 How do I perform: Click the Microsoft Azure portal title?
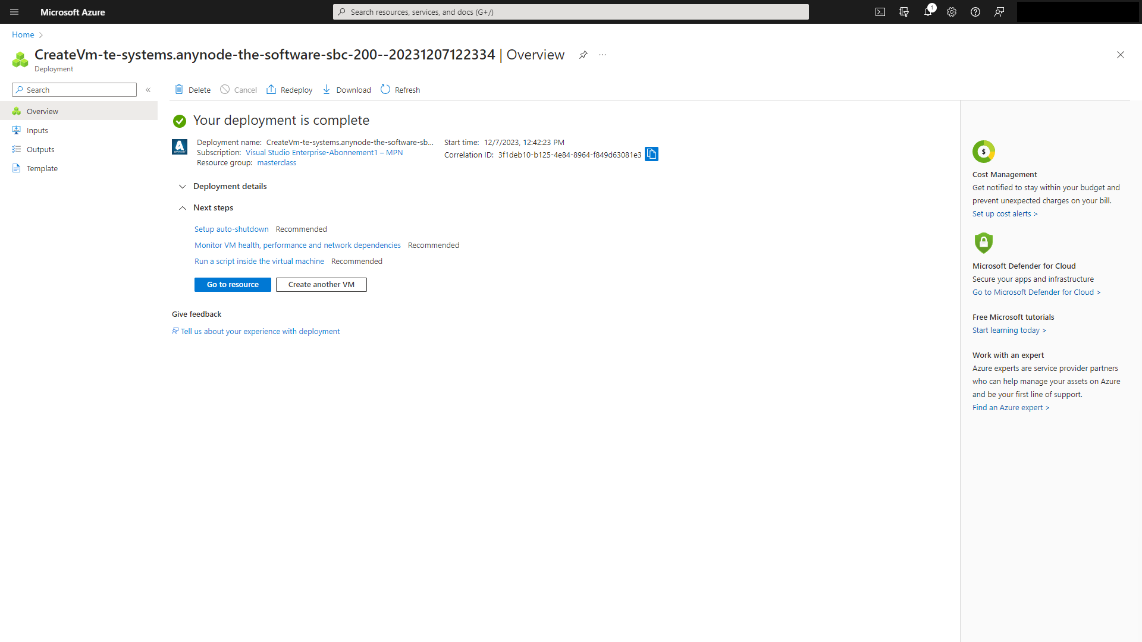73,12
